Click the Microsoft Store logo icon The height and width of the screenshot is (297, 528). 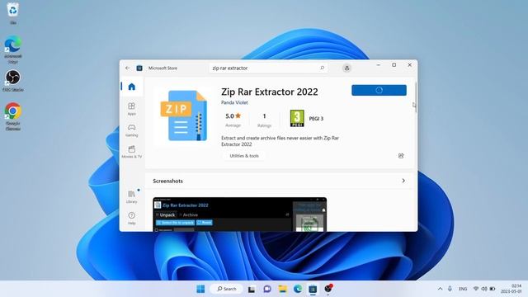[x=139, y=68]
